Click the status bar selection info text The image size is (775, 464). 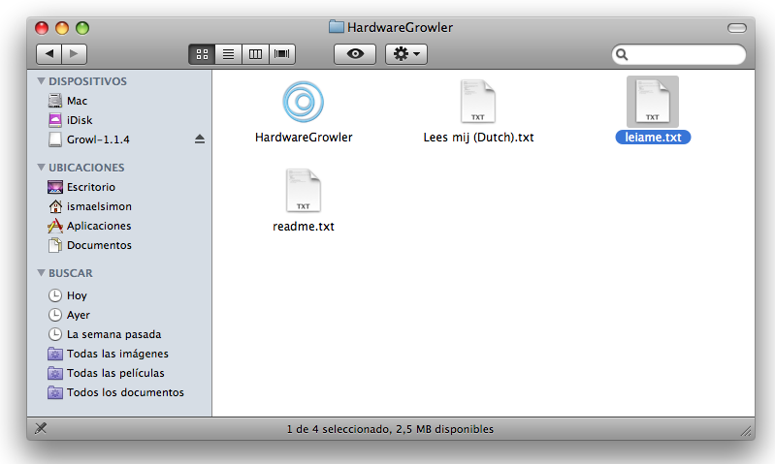click(390, 429)
